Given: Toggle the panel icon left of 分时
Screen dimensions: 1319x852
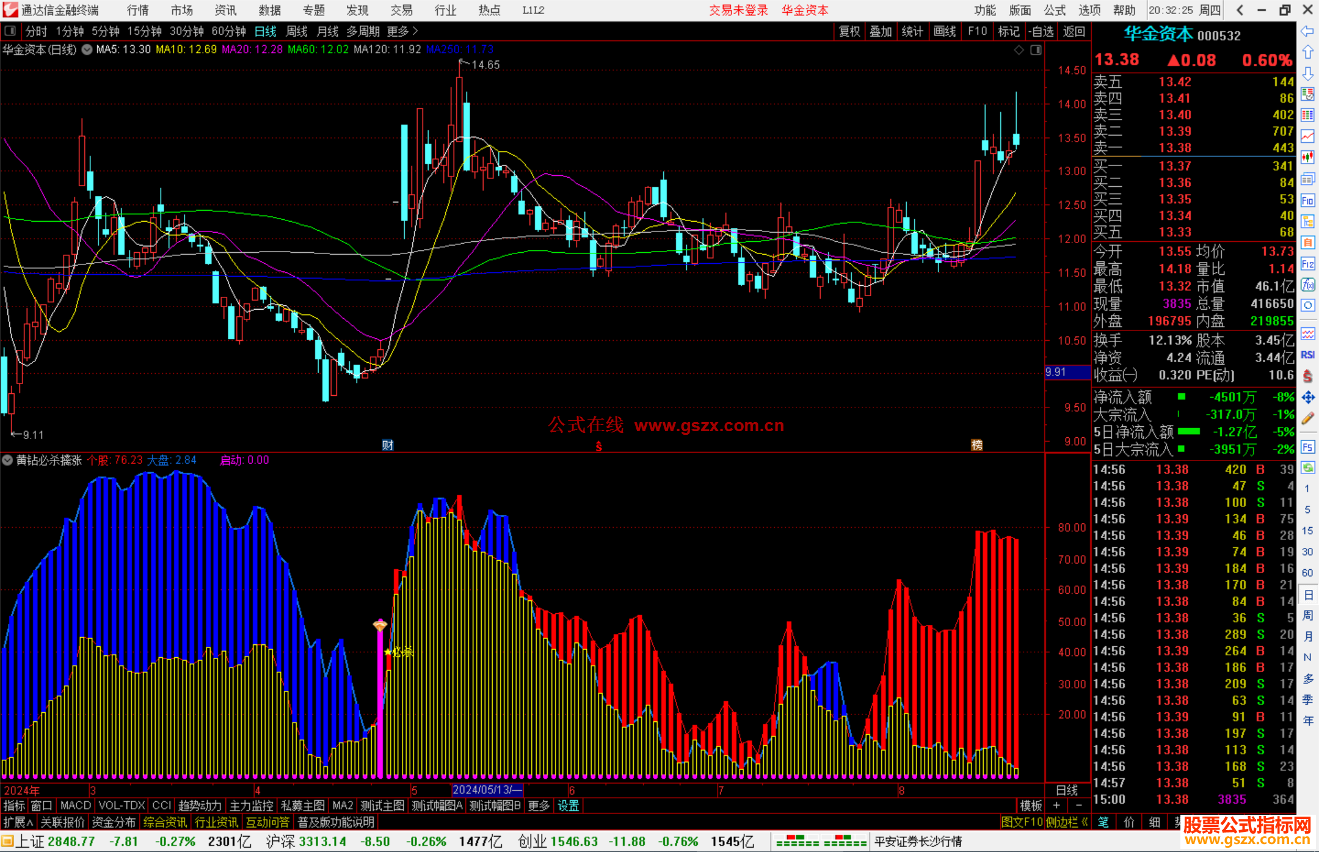Looking at the screenshot, I should [x=10, y=31].
